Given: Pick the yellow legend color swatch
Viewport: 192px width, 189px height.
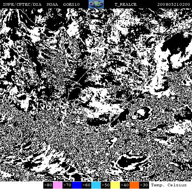Looking at the screenshot, I should (115, 185).
